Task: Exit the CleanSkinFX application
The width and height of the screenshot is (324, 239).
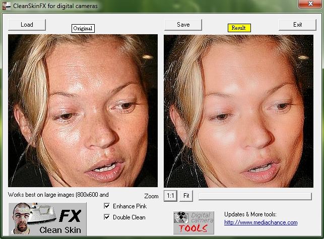Action: click(x=298, y=25)
